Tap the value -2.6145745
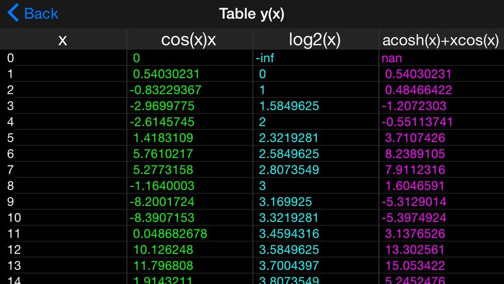 pos(162,122)
